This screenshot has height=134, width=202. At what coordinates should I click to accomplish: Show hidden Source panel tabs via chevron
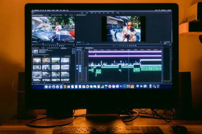tap(75, 15)
